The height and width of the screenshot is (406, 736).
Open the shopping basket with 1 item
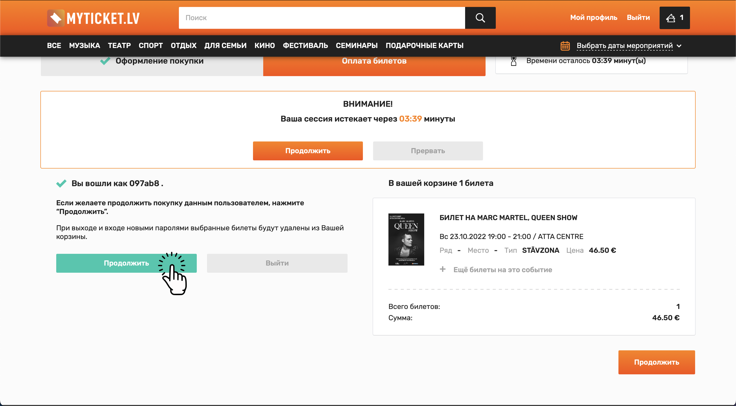(675, 18)
